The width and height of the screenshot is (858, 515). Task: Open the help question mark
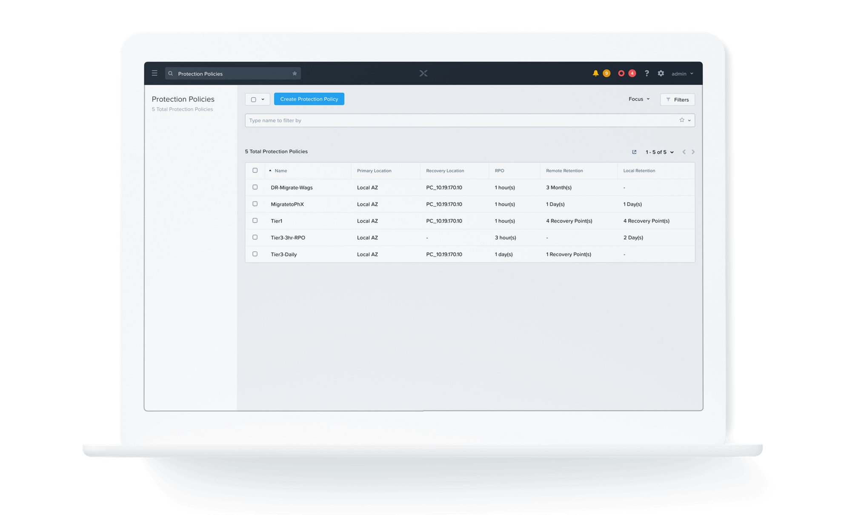coord(646,73)
